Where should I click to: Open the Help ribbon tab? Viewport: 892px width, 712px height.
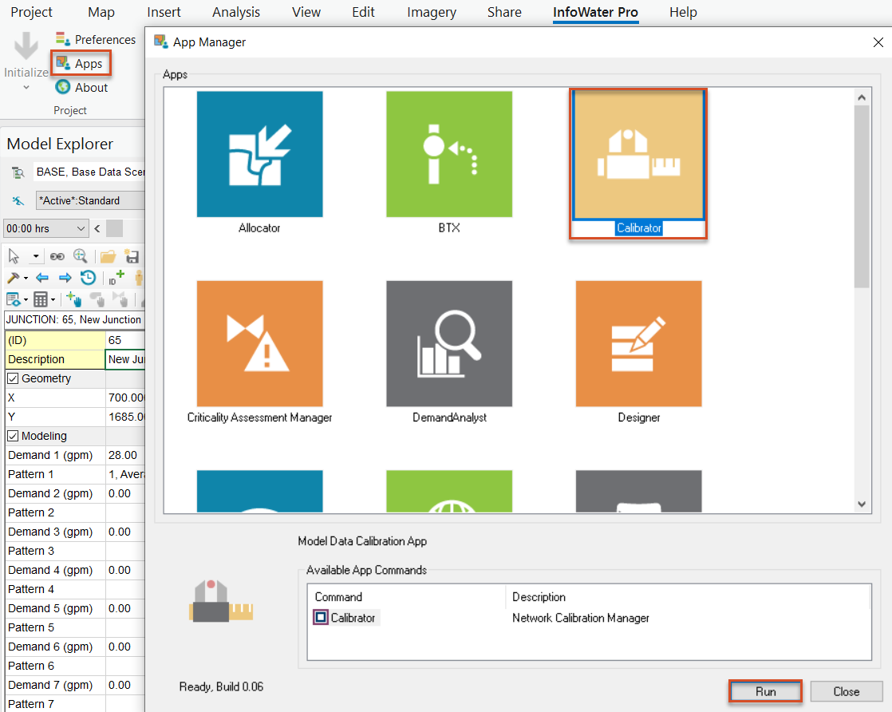pos(683,12)
